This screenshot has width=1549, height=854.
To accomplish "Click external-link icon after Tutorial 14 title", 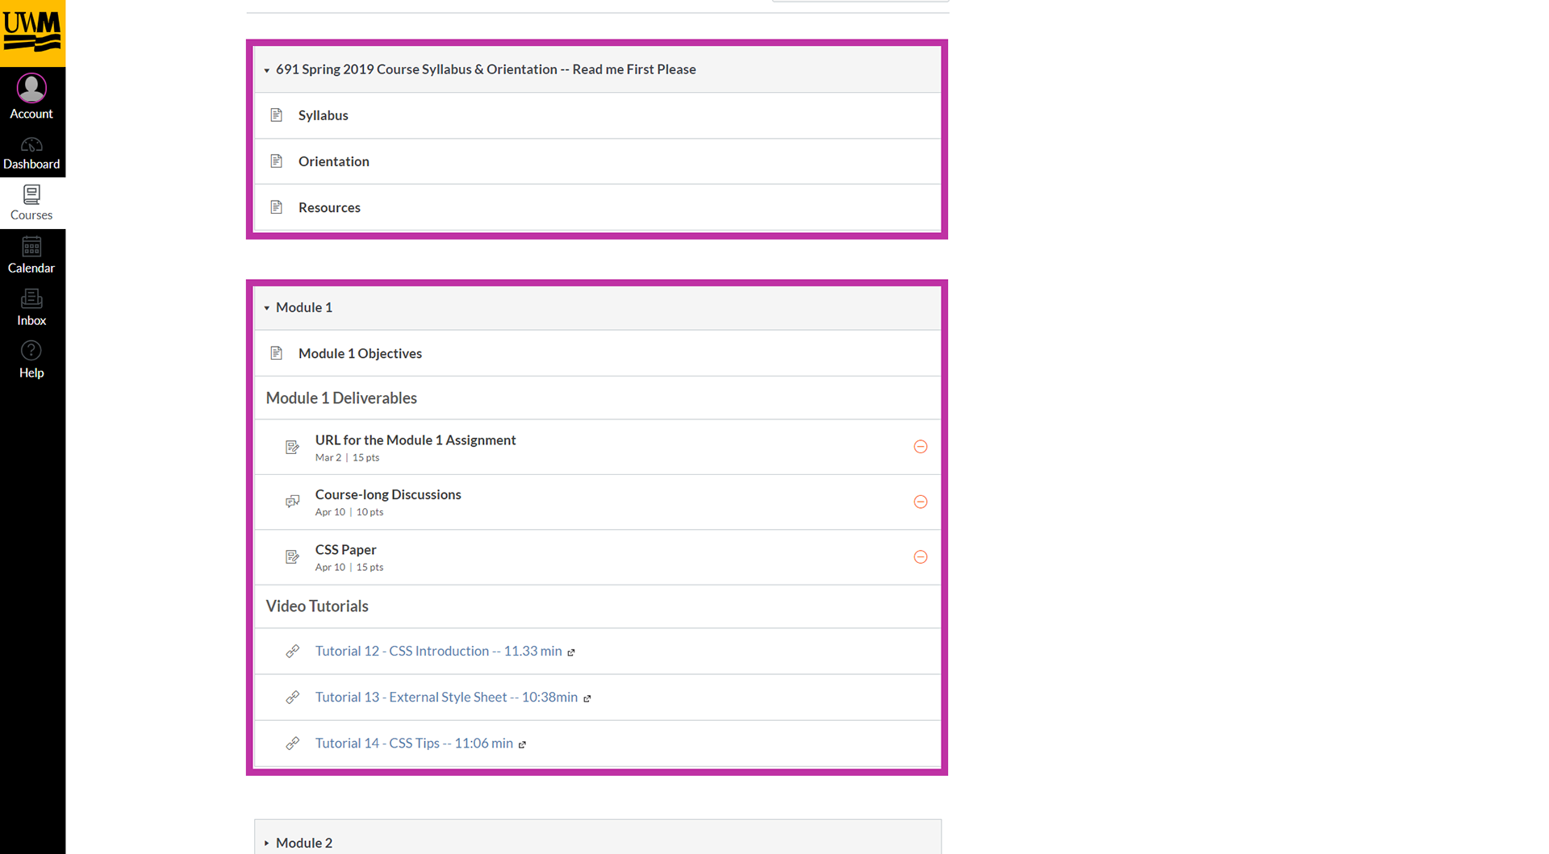I will click(522, 744).
